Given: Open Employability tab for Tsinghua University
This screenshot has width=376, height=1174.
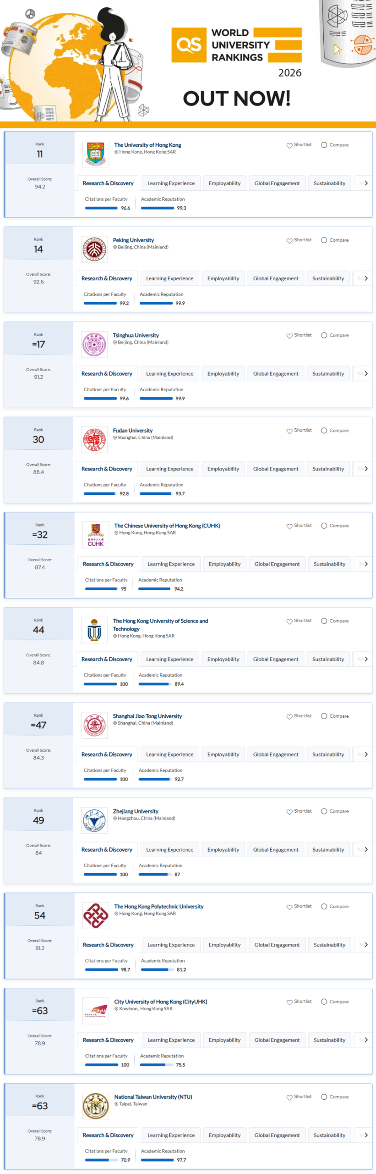Looking at the screenshot, I should (x=223, y=374).
